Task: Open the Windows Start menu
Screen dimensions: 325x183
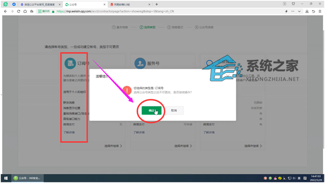Action: coord(6,178)
